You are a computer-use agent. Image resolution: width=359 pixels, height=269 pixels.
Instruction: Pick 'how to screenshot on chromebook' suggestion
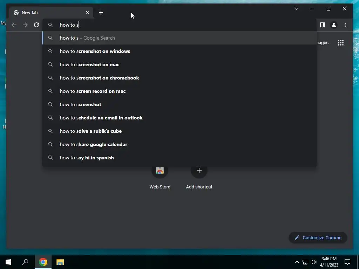click(x=179, y=78)
